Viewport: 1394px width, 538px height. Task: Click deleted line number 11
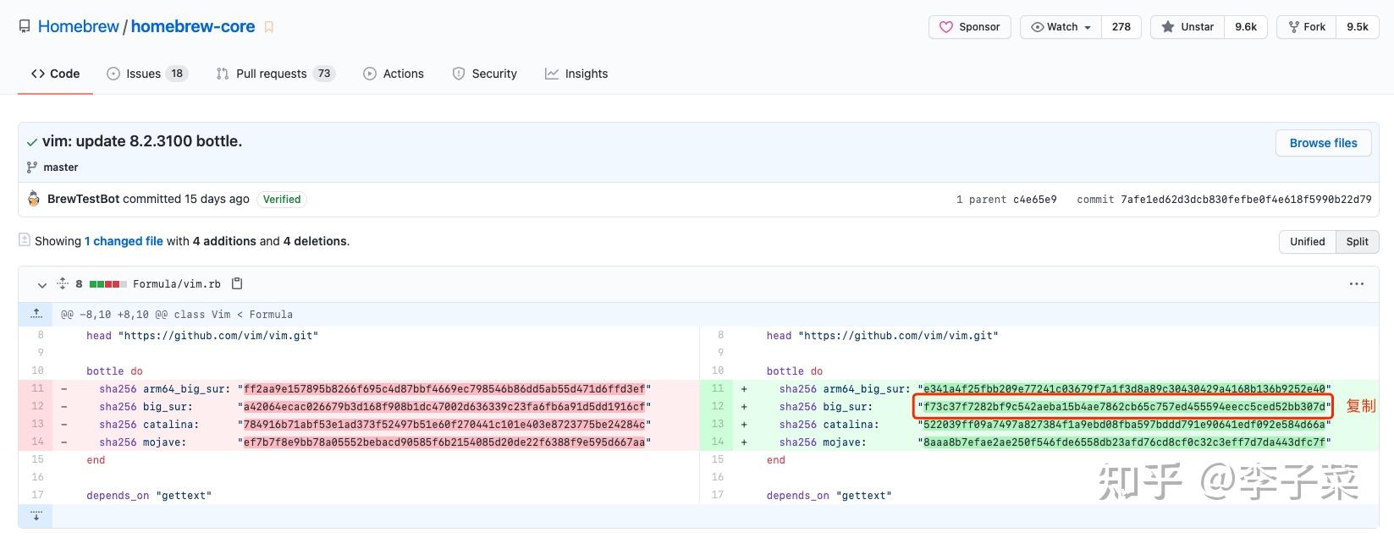point(37,388)
